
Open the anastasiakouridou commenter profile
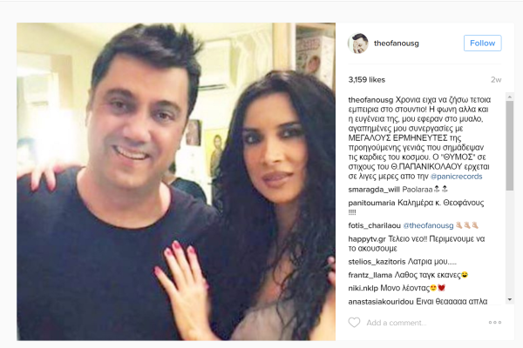click(381, 301)
